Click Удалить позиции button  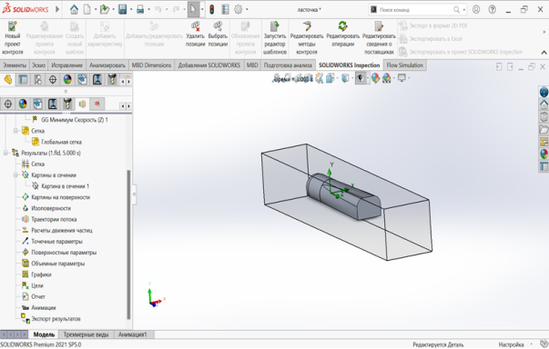point(195,34)
